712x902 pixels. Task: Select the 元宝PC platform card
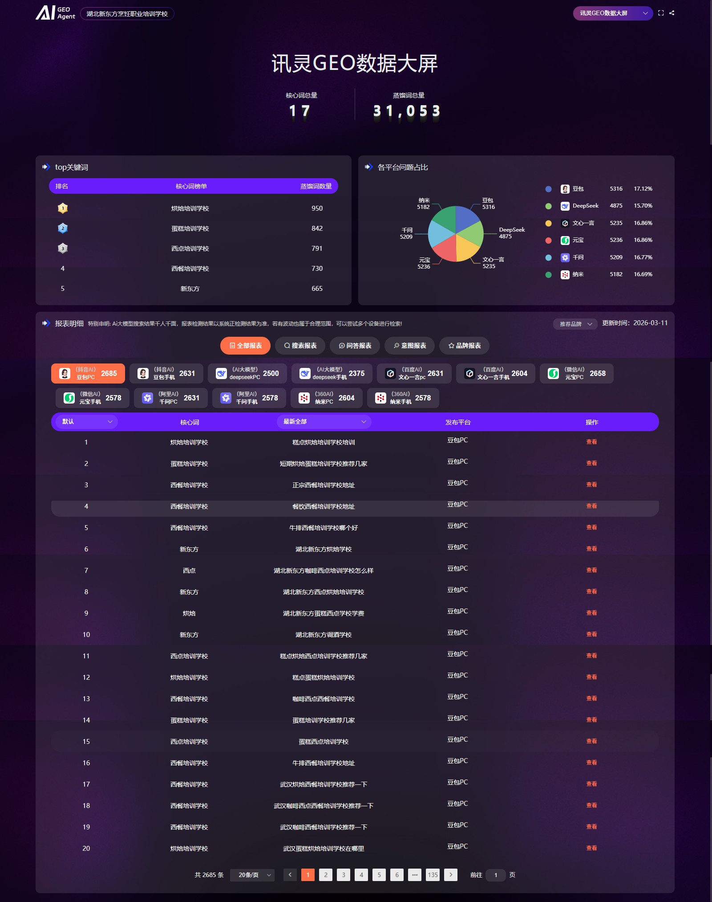click(x=577, y=373)
